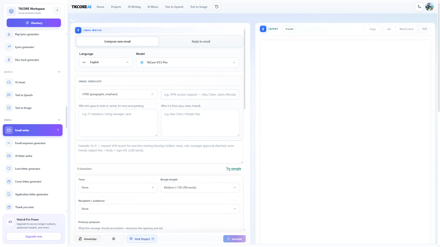Click the AI letter writer icon
Screen dimensions: 440x247
pyautogui.click(x=9, y=156)
